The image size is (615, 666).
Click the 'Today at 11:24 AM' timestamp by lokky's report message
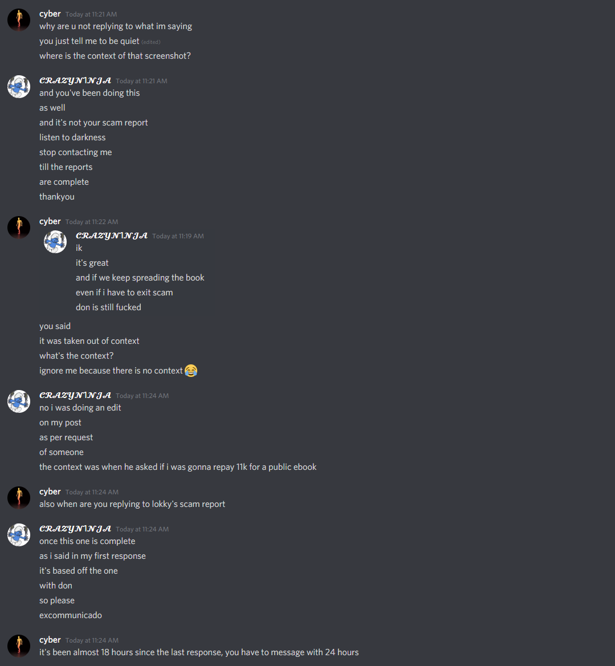(92, 492)
